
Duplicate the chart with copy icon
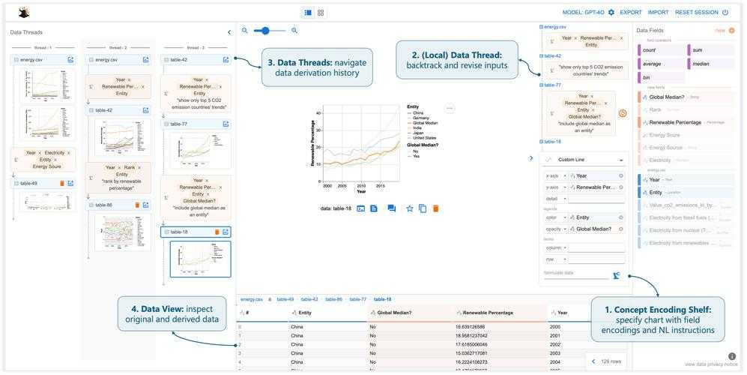(x=422, y=208)
